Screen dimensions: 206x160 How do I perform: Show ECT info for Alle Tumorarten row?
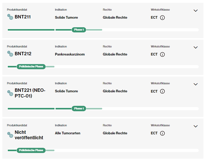pyautogui.click(x=162, y=133)
